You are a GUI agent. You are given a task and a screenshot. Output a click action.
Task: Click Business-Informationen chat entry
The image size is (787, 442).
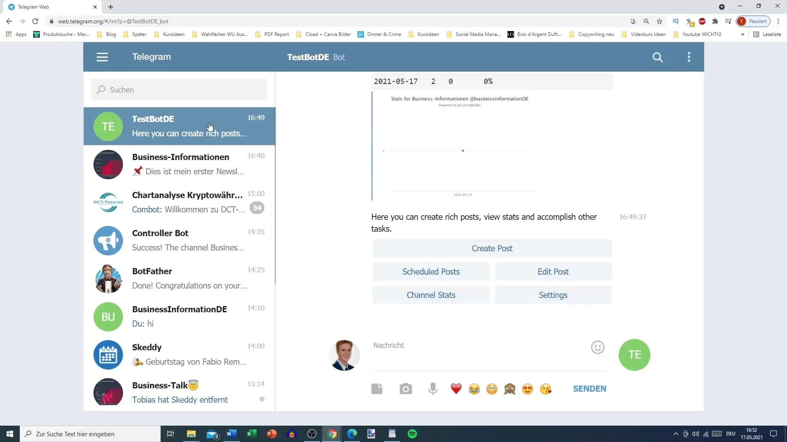pos(180,164)
